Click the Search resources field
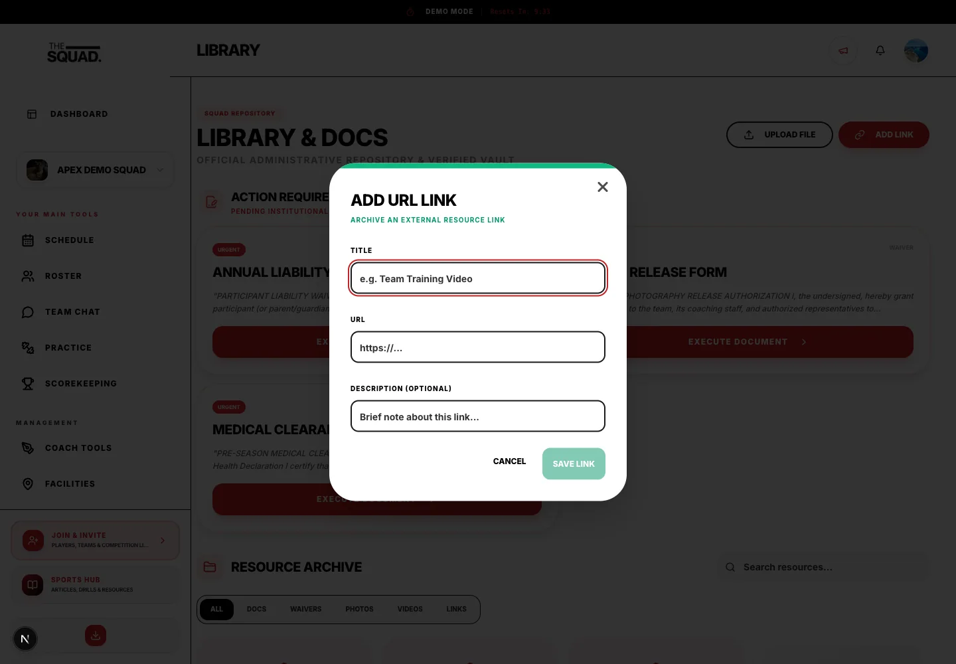The image size is (956, 664). pos(825,567)
